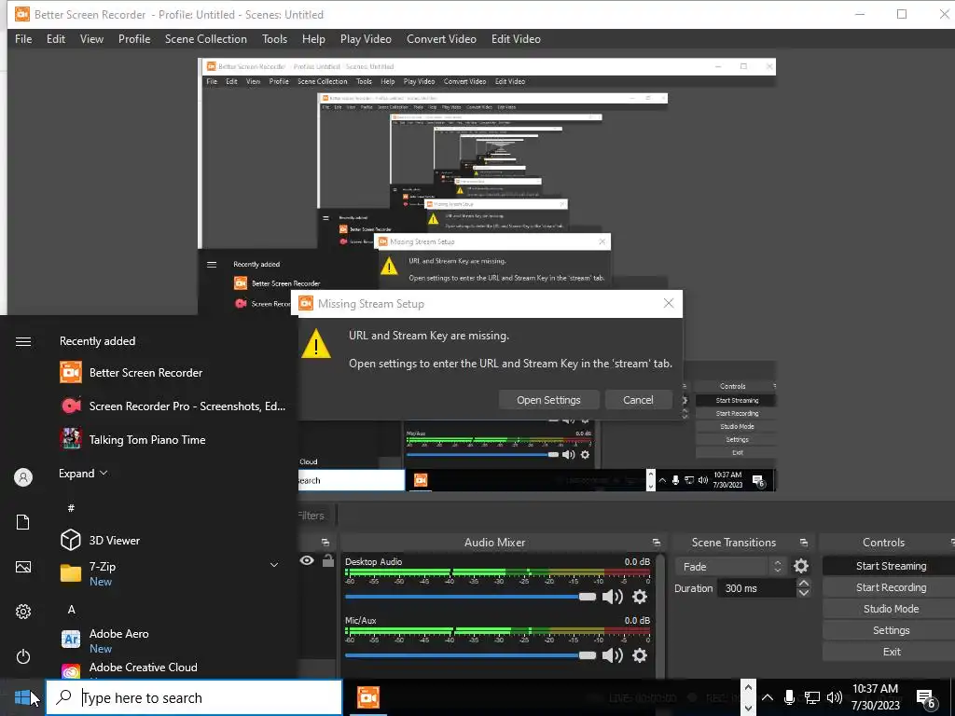
Task: Mute Desktop Audio speaker icon
Action: tap(612, 597)
